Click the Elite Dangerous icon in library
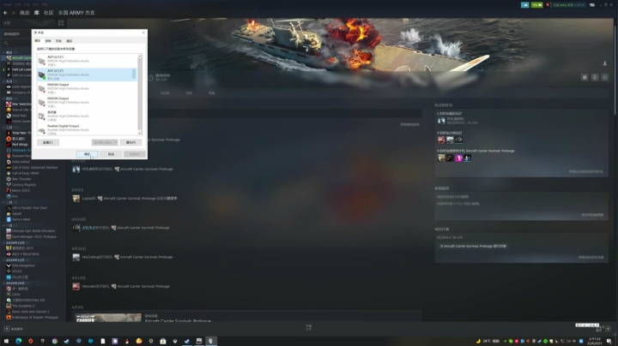Screen dimensions: 618x346 9,265
